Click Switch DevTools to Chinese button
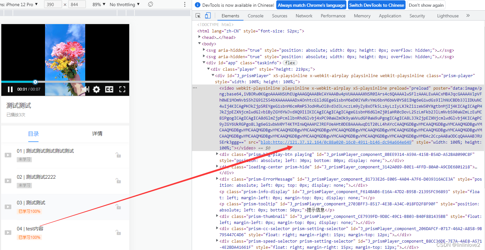The image size is (485, 250). click(x=377, y=5)
